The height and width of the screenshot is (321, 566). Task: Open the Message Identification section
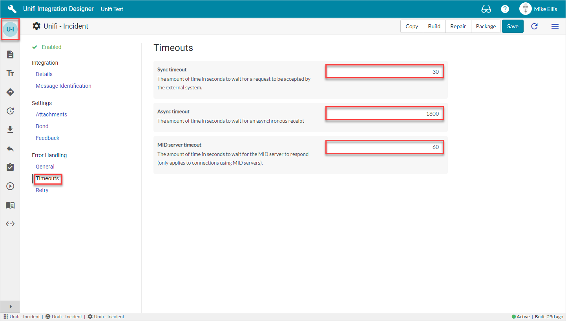(63, 86)
